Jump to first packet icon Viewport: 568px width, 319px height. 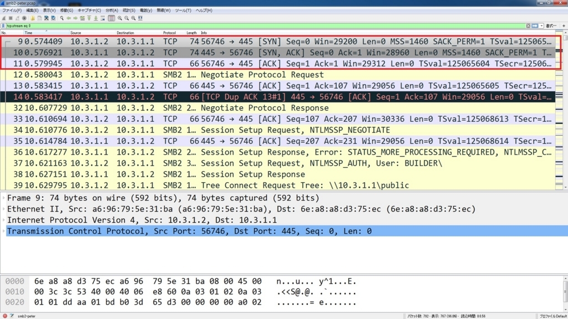coord(89,18)
